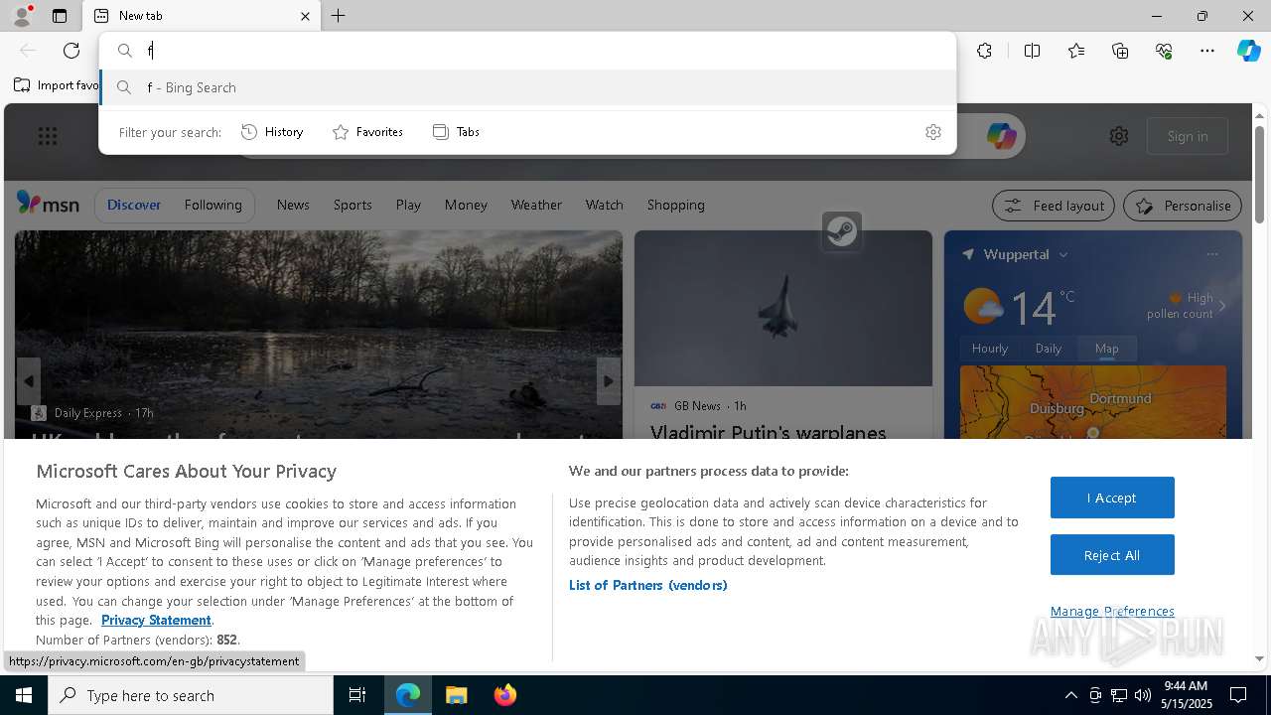Open Settings and more ellipsis menu
Screen dimensions: 1271x715
click(1207, 51)
